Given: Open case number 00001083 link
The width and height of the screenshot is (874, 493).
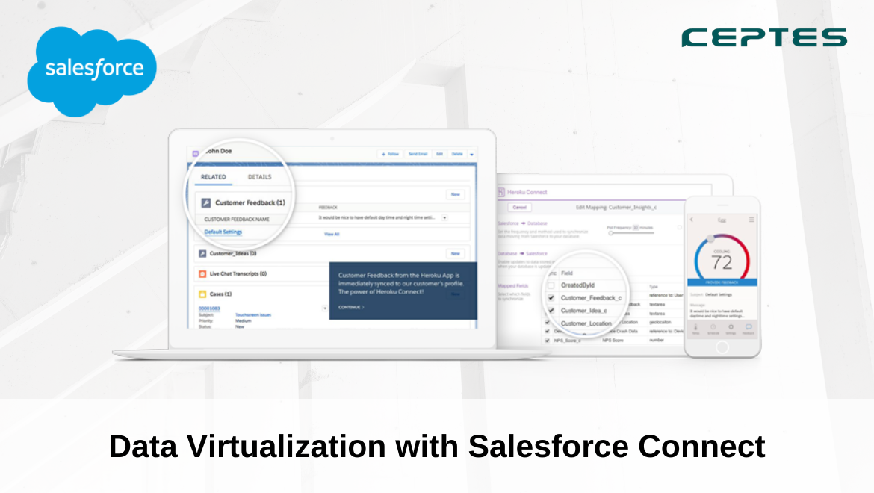Looking at the screenshot, I should 209,308.
